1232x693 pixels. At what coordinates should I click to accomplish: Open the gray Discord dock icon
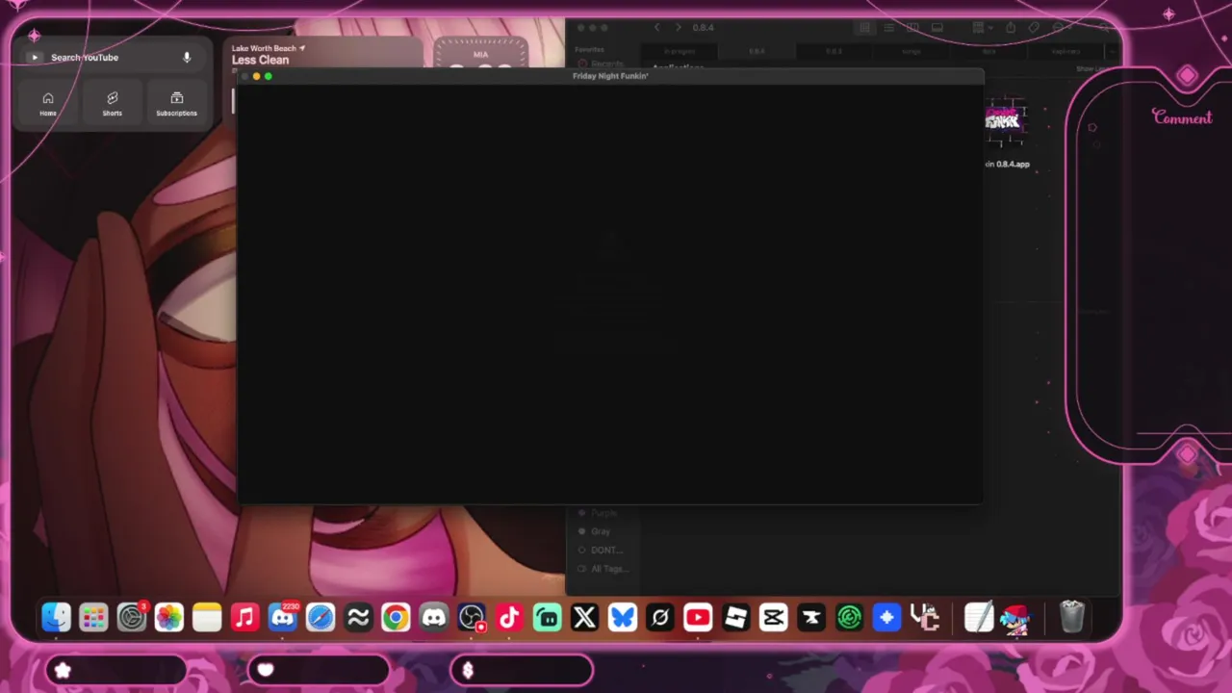434,617
